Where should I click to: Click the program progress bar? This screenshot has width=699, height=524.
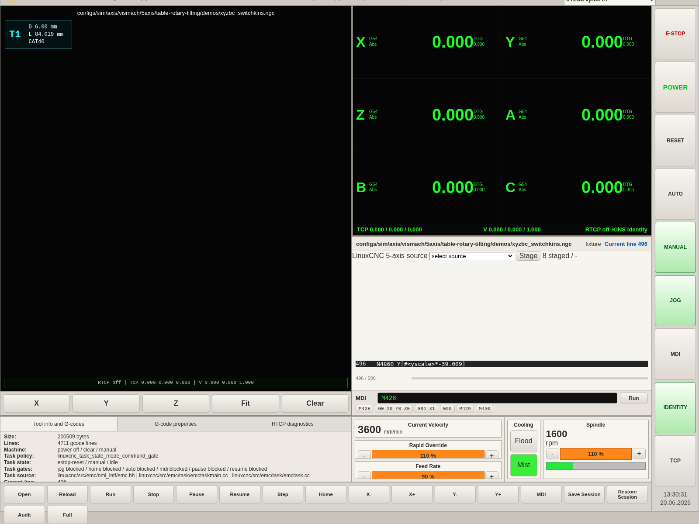[529, 378]
